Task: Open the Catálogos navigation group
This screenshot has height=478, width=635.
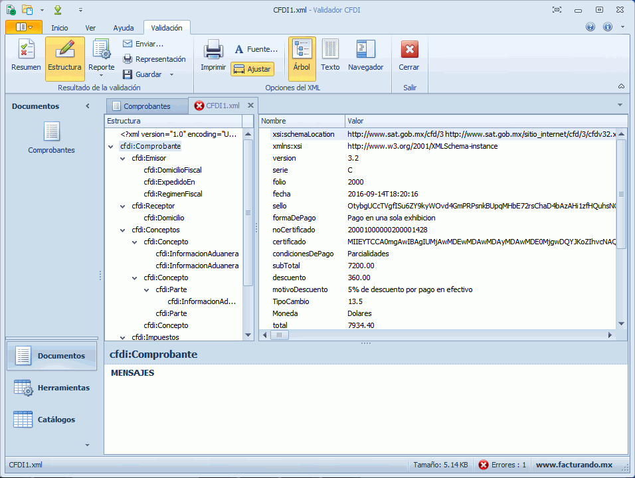Action: coord(52,420)
